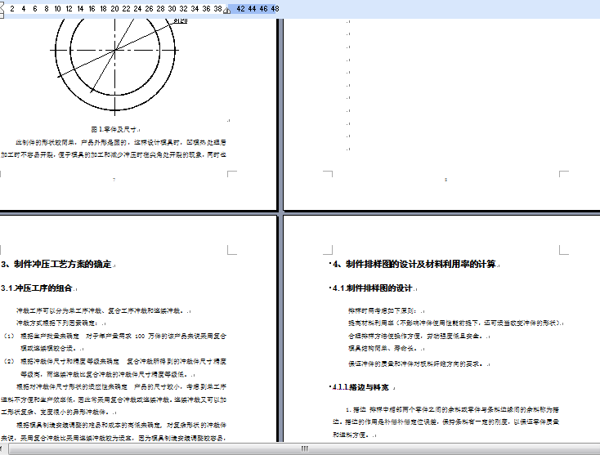Click heading "3、制件冲压工艺方案的确定"
Screen dimensions: 600x455
[x=56, y=264]
